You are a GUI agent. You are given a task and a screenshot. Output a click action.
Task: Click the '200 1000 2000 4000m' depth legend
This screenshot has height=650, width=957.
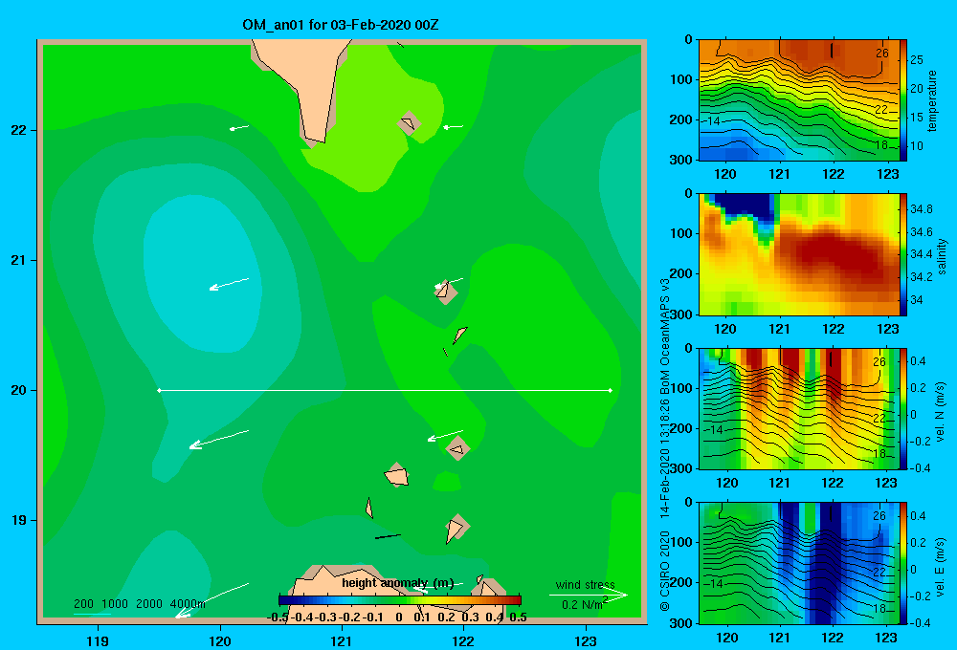pyautogui.click(x=139, y=604)
